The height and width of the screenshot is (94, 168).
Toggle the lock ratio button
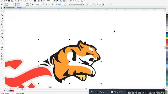(x=33, y=4)
